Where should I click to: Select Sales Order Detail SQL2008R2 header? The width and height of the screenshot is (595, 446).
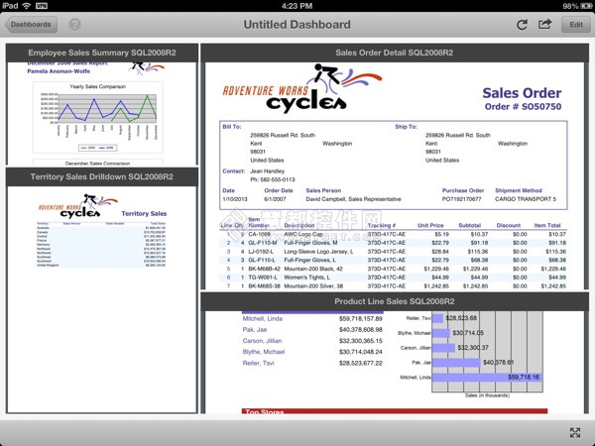point(395,53)
